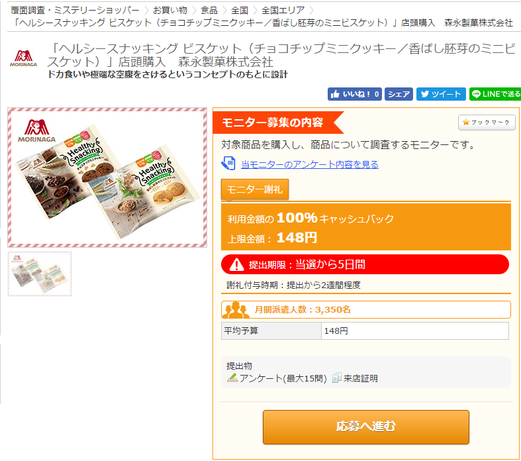The image size is (521, 461).
Task: Click the モニター謝礼 tab label
Action: pos(254,189)
